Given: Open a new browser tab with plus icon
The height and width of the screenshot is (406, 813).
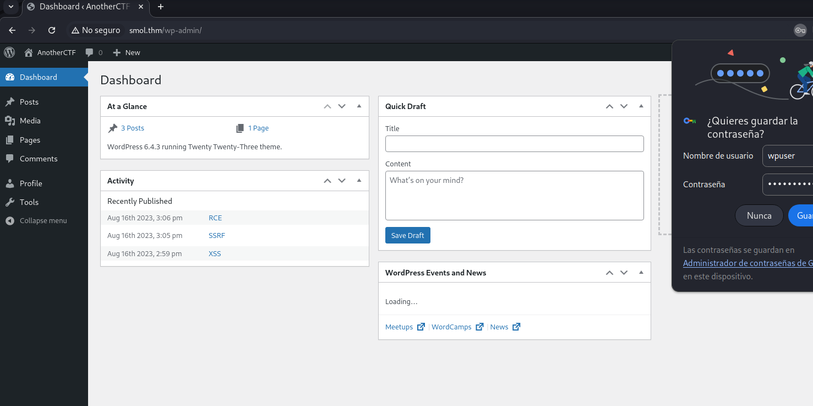Looking at the screenshot, I should click(161, 7).
